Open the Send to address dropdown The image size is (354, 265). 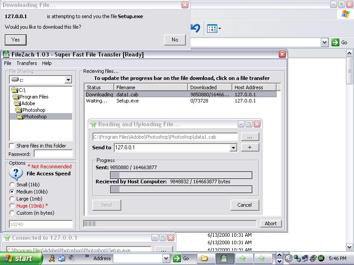click(x=233, y=148)
